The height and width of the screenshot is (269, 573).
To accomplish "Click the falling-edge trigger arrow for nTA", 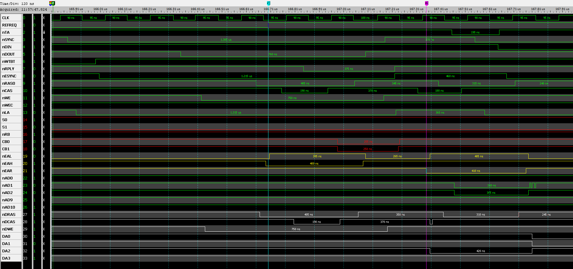I will coord(44,32).
